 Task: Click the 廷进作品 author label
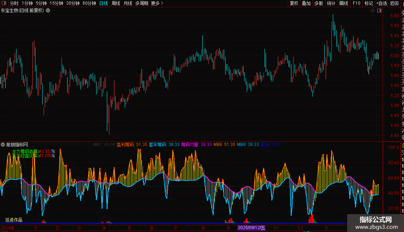click(x=14, y=220)
